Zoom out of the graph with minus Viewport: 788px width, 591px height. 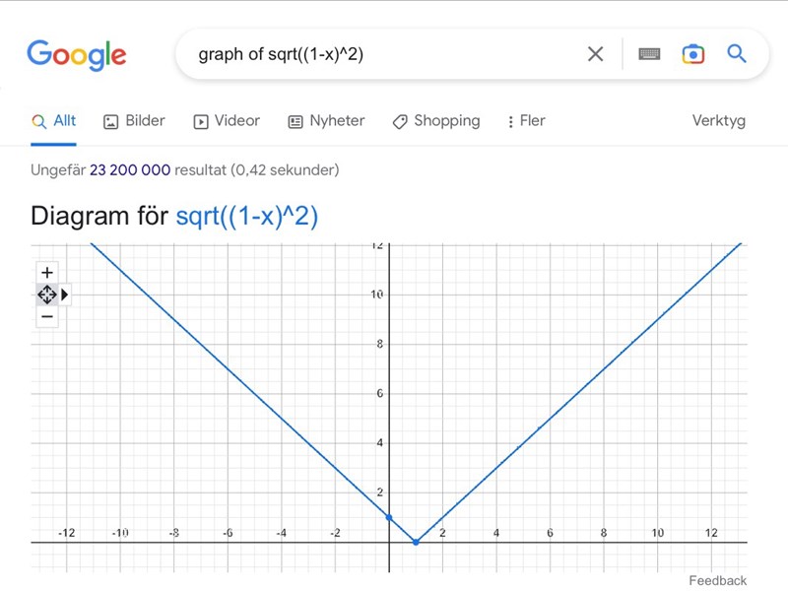[47, 316]
